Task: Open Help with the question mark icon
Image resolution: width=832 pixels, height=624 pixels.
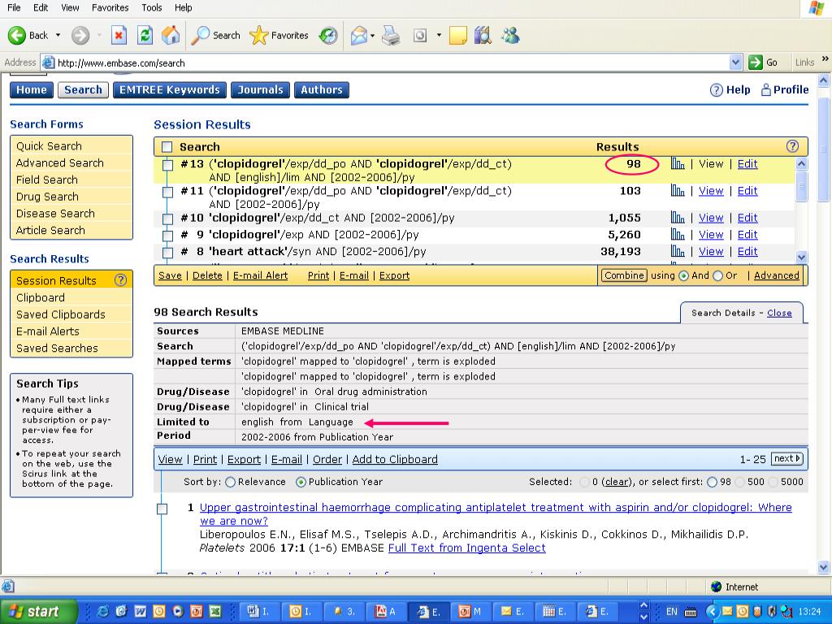Action: click(x=717, y=90)
